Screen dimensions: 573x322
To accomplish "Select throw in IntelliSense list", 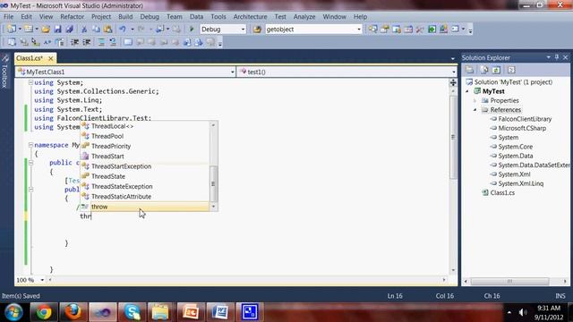I will [145, 207].
